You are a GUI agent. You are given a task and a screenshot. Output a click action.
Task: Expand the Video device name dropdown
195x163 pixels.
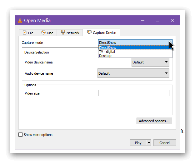(150, 62)
